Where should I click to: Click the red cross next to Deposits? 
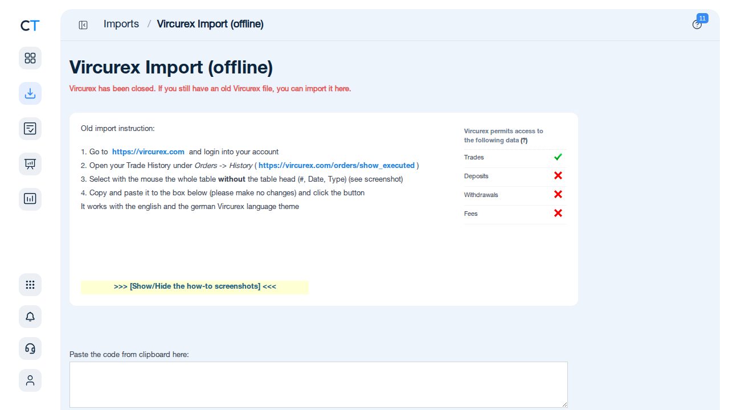tap(558, 176)
